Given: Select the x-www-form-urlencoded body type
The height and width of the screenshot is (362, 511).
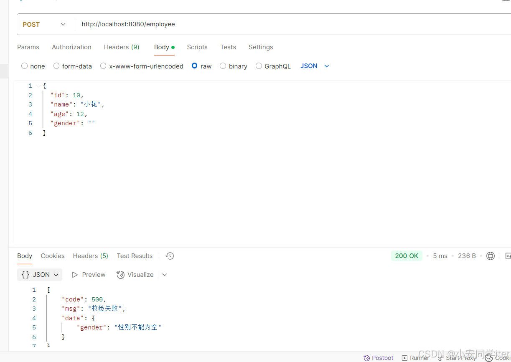Looking at the screenshot, I should [142, 66].
